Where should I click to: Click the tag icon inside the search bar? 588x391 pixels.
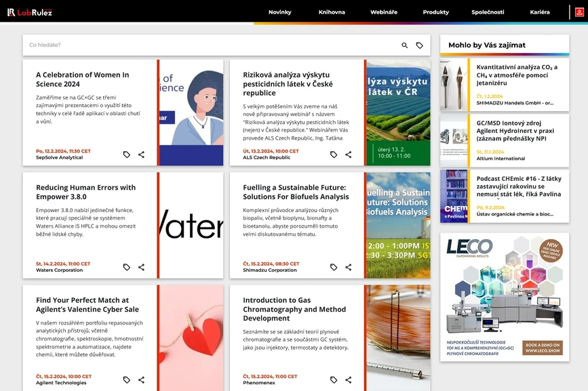coord(419,44)
